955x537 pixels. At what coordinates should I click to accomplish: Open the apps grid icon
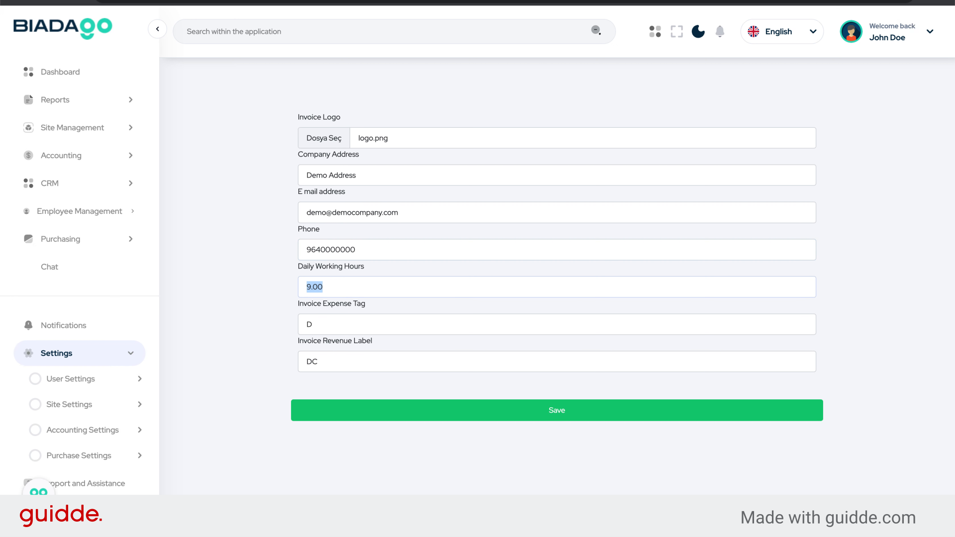(655, 31)
